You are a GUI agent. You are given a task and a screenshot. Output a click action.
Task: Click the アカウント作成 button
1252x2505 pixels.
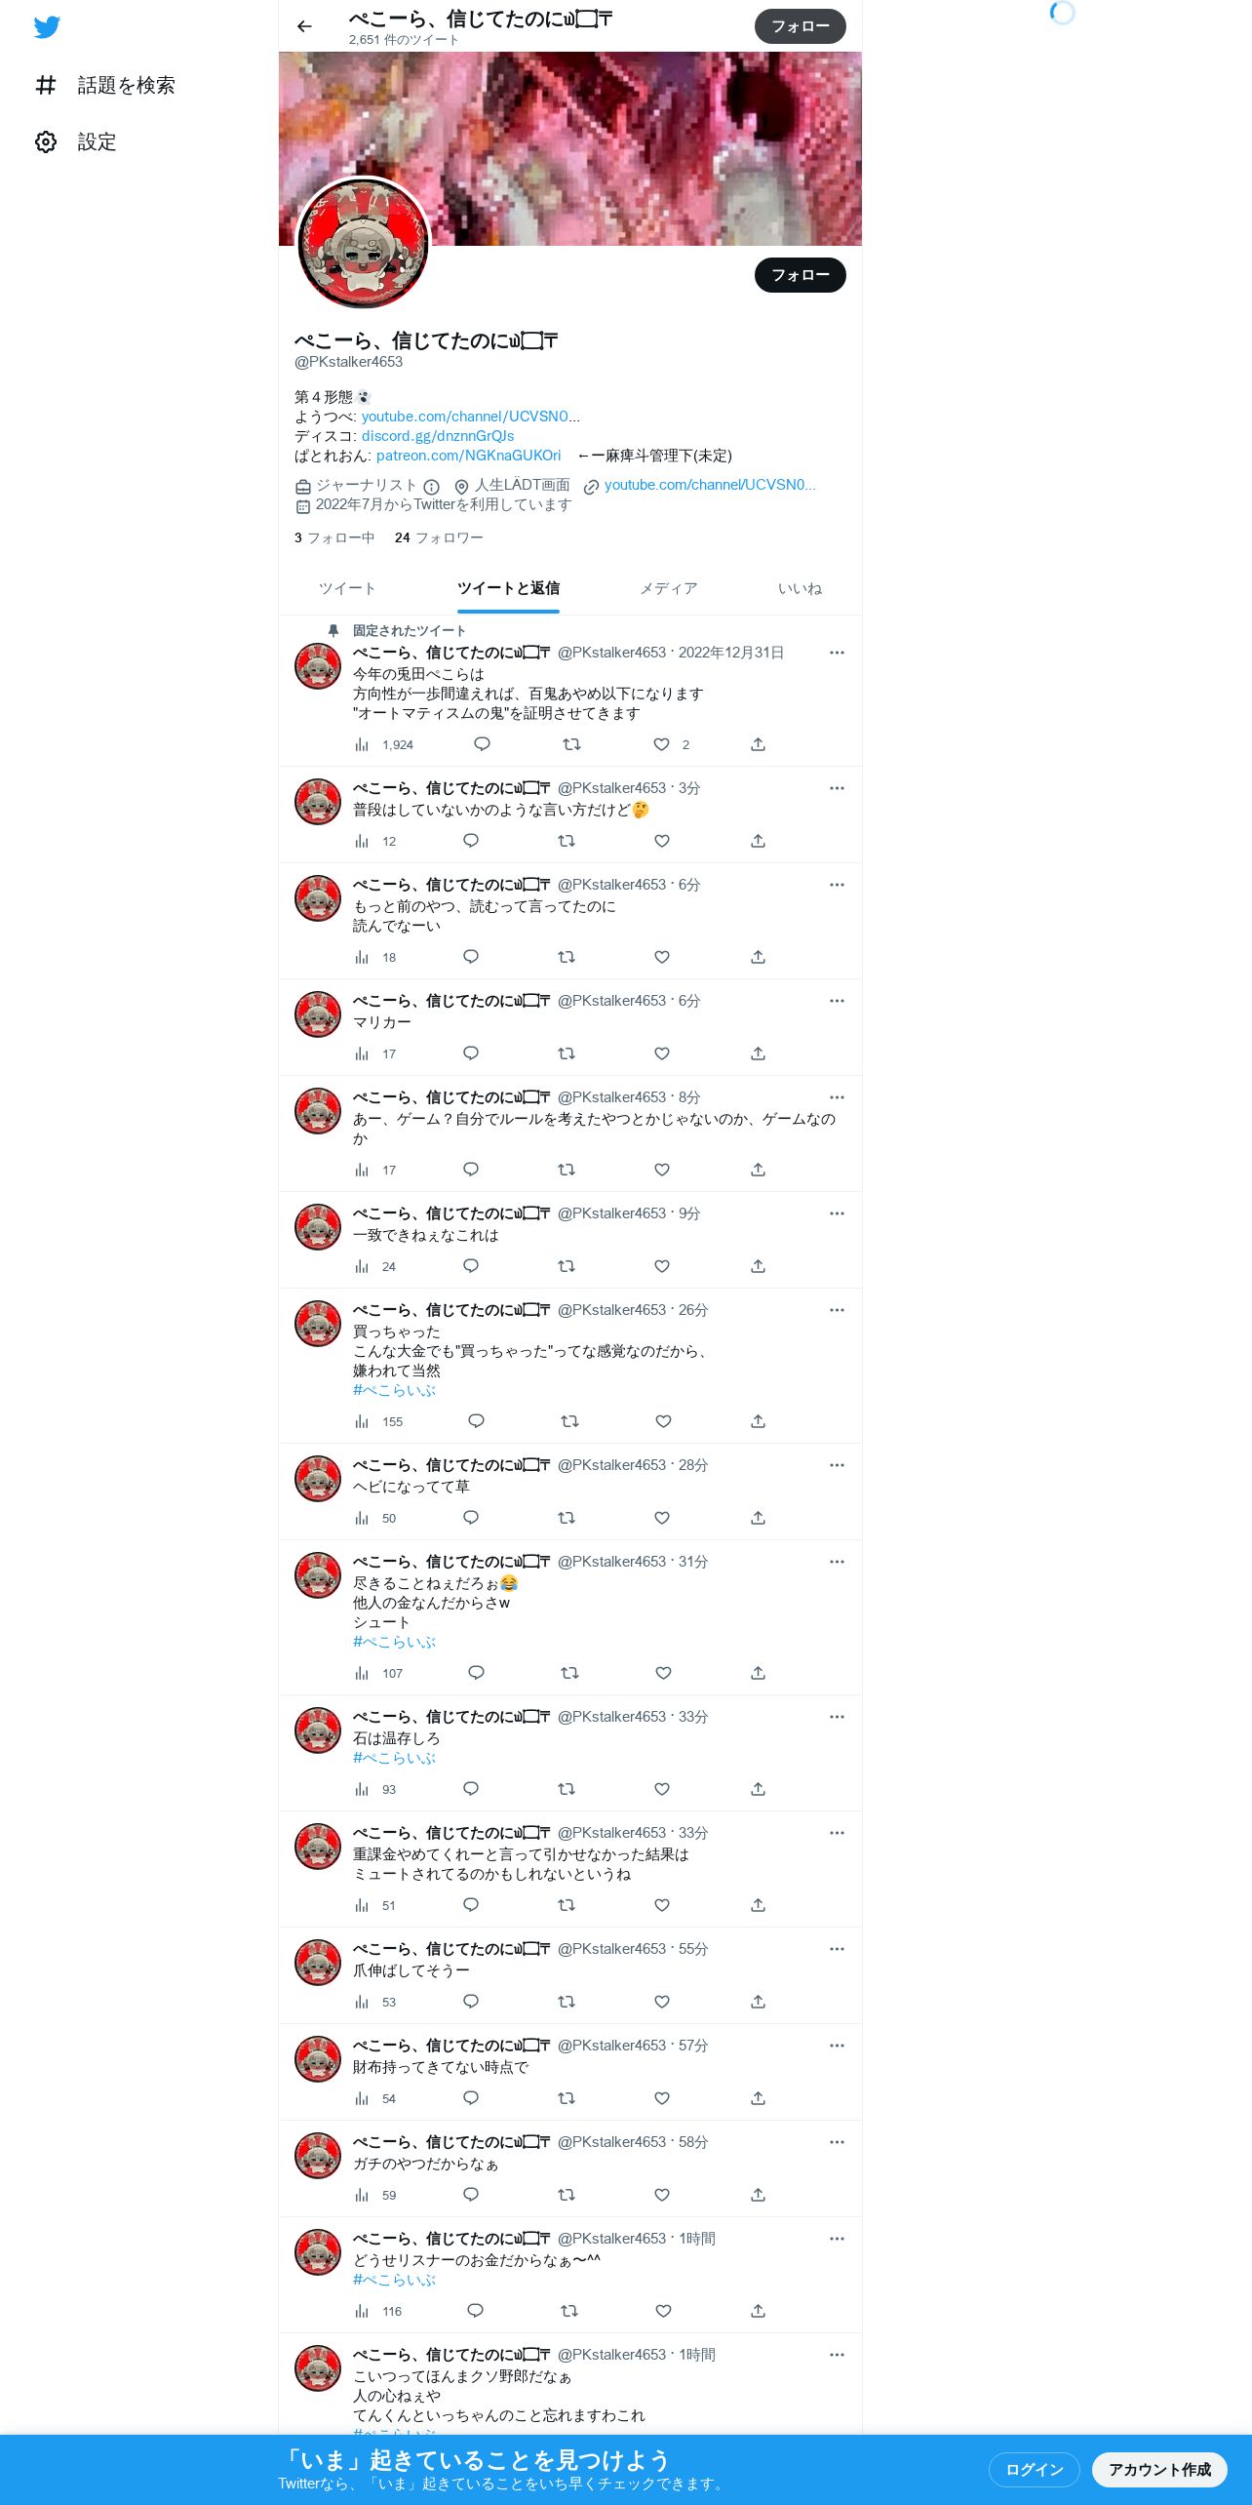[1159, 2469]
